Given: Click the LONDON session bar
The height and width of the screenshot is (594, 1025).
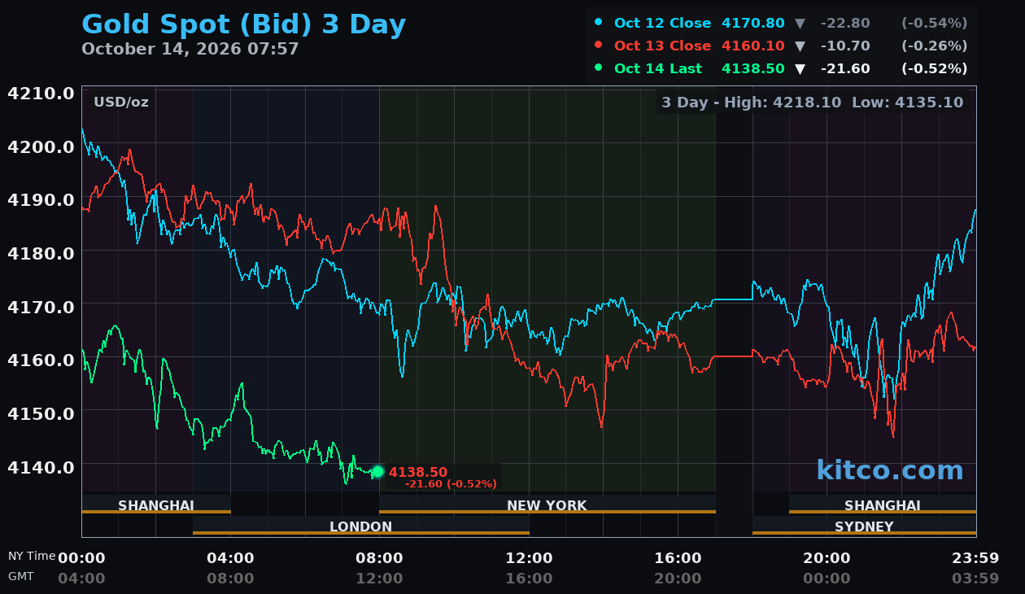Looking at the screenshot, I should tap(361, 526).
